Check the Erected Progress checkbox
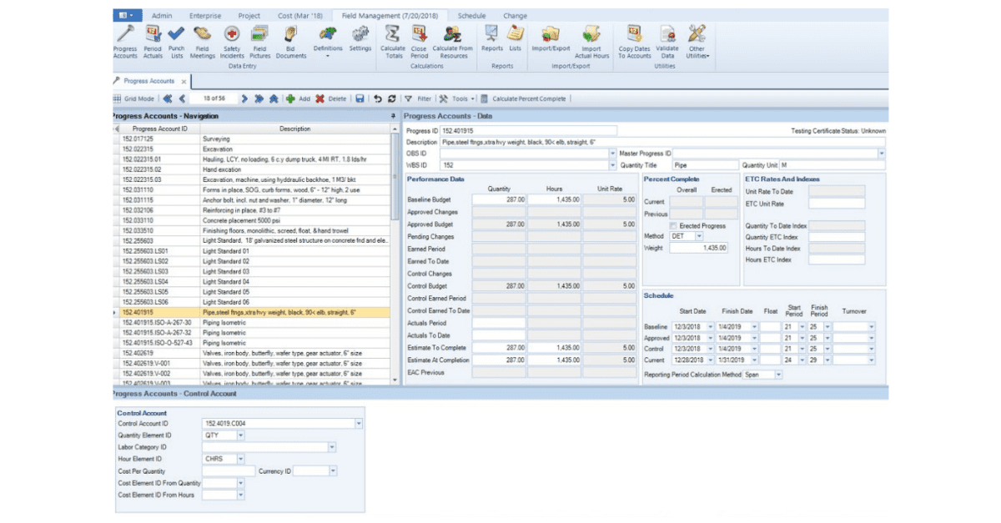1001x523 pixels. pyautogui.click(x=673, y=226)
